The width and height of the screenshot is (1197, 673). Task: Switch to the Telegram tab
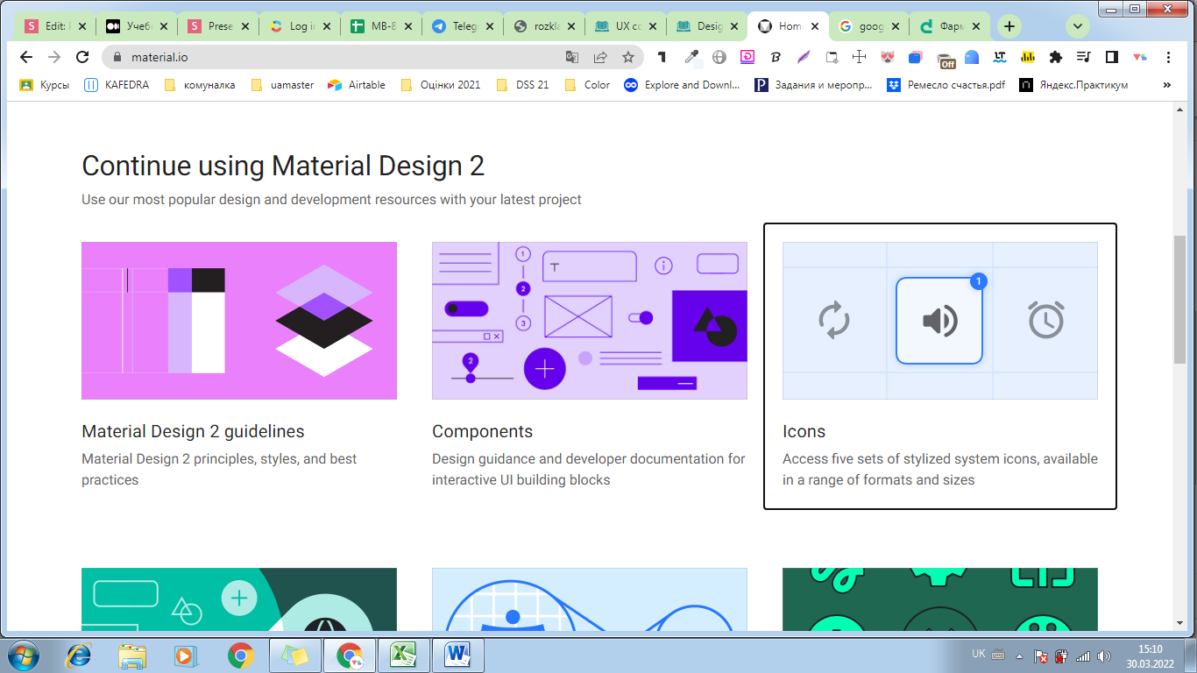(461, 26)
